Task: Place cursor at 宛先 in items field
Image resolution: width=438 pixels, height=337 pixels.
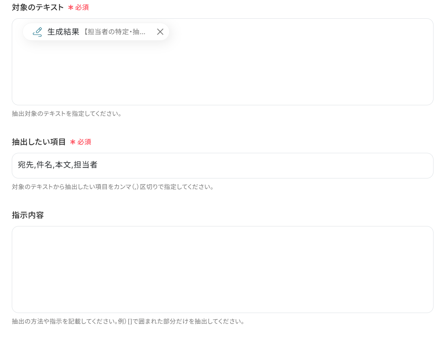Action: [26, 165]
